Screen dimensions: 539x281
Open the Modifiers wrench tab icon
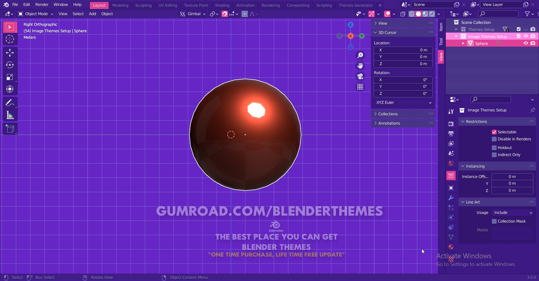coord(451,198)
